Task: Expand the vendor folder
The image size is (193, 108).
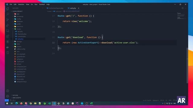Action: [19, 46]
